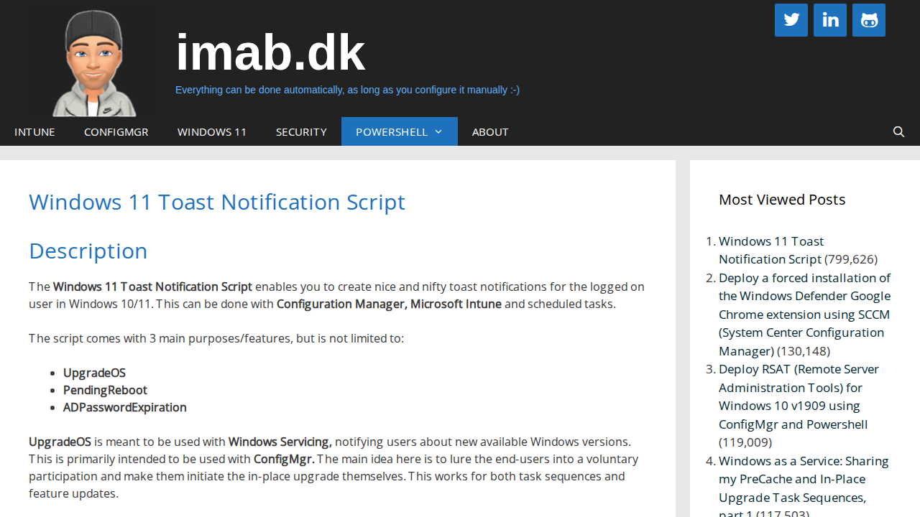
Task: Open post Deploy RSAT for Windows 10 v1909
Action: pyautogui.click(x=799, y=396)
